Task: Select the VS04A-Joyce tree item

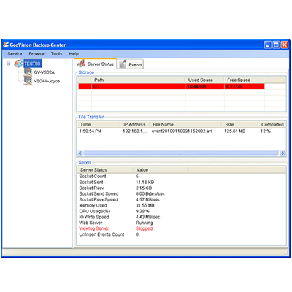Action: point(47,81)
